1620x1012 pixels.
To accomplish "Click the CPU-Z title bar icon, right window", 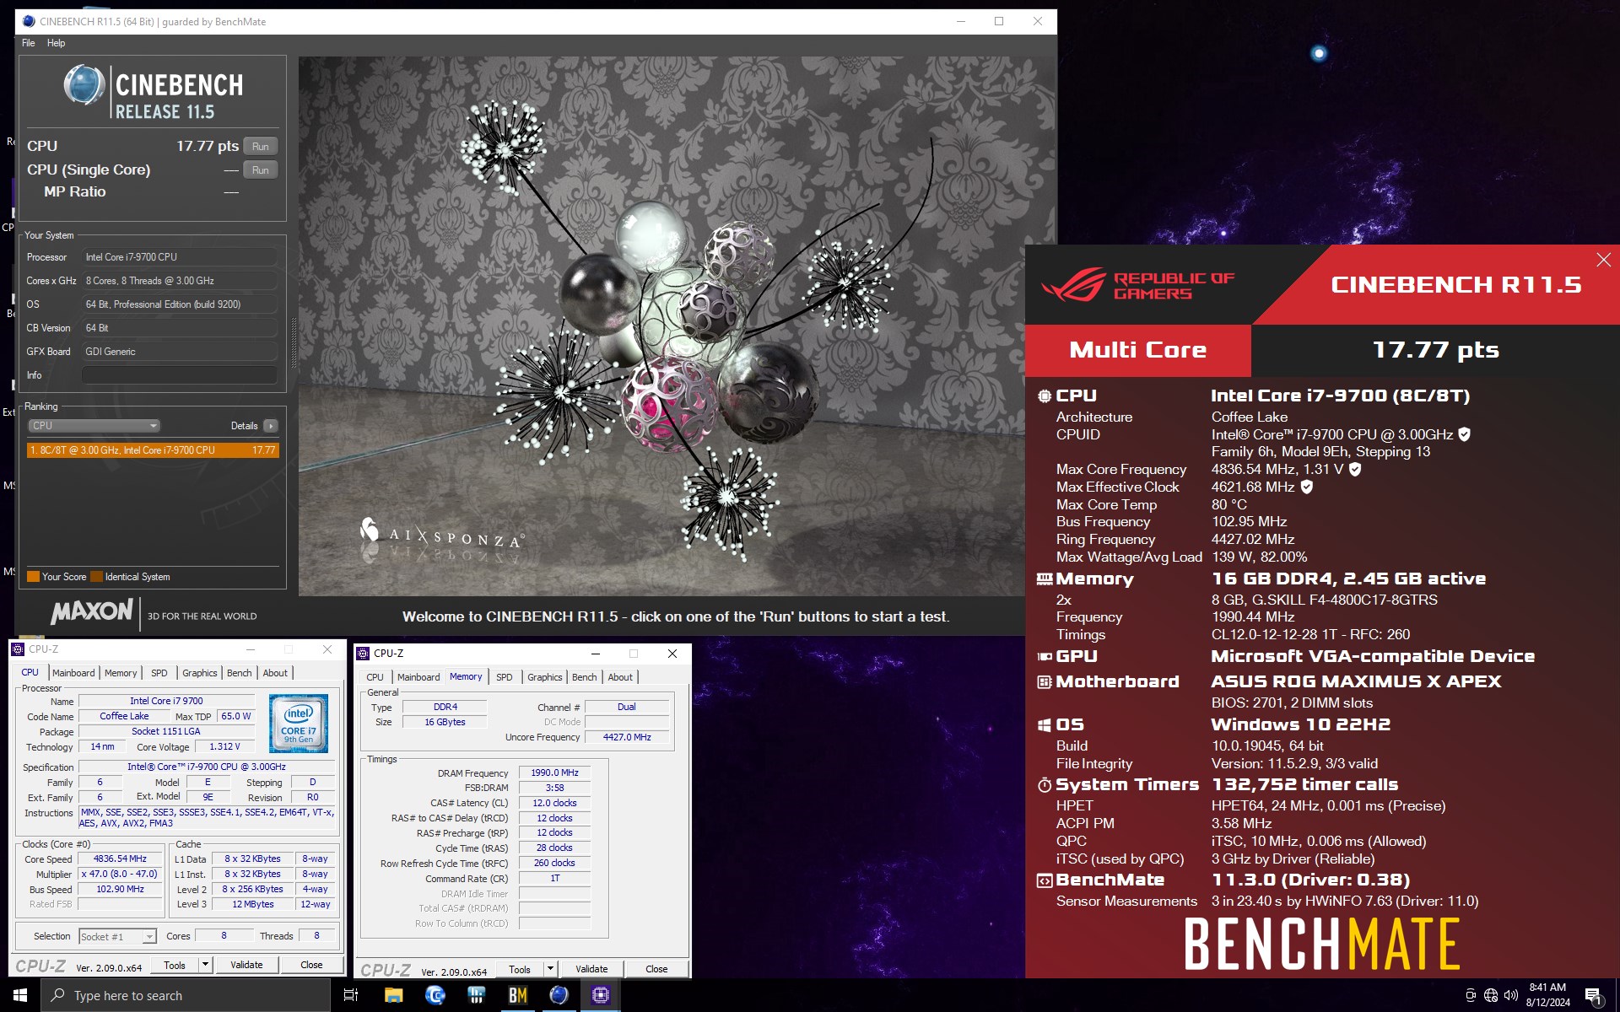I will click(x=363, y=654).
